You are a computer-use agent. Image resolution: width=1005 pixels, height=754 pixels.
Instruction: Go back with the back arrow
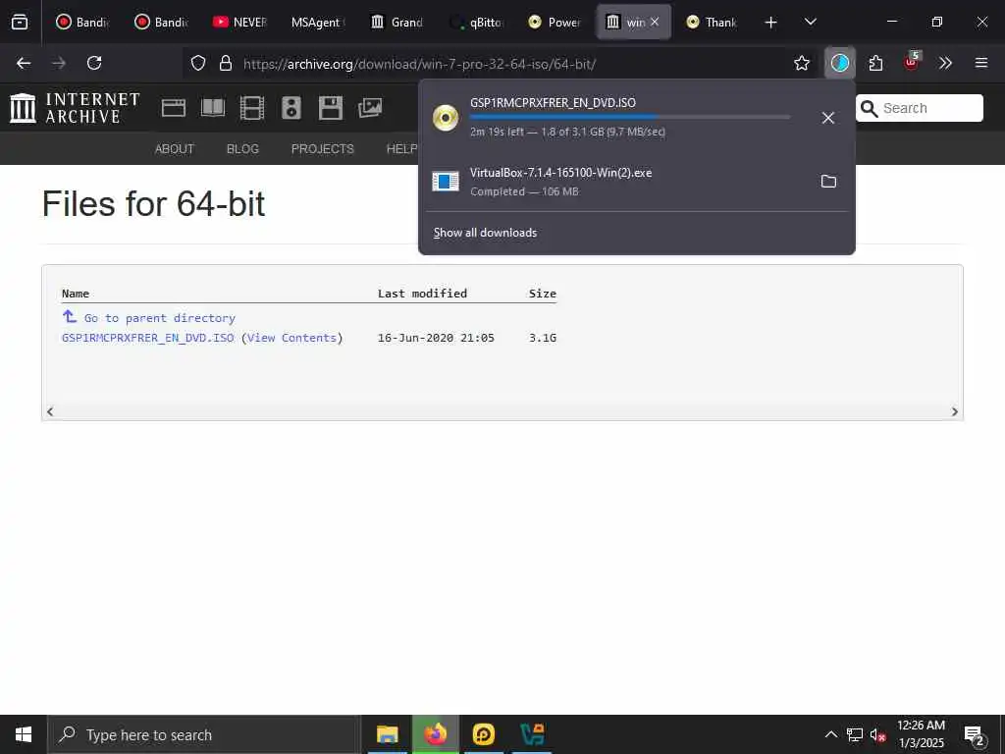(24, 63)
